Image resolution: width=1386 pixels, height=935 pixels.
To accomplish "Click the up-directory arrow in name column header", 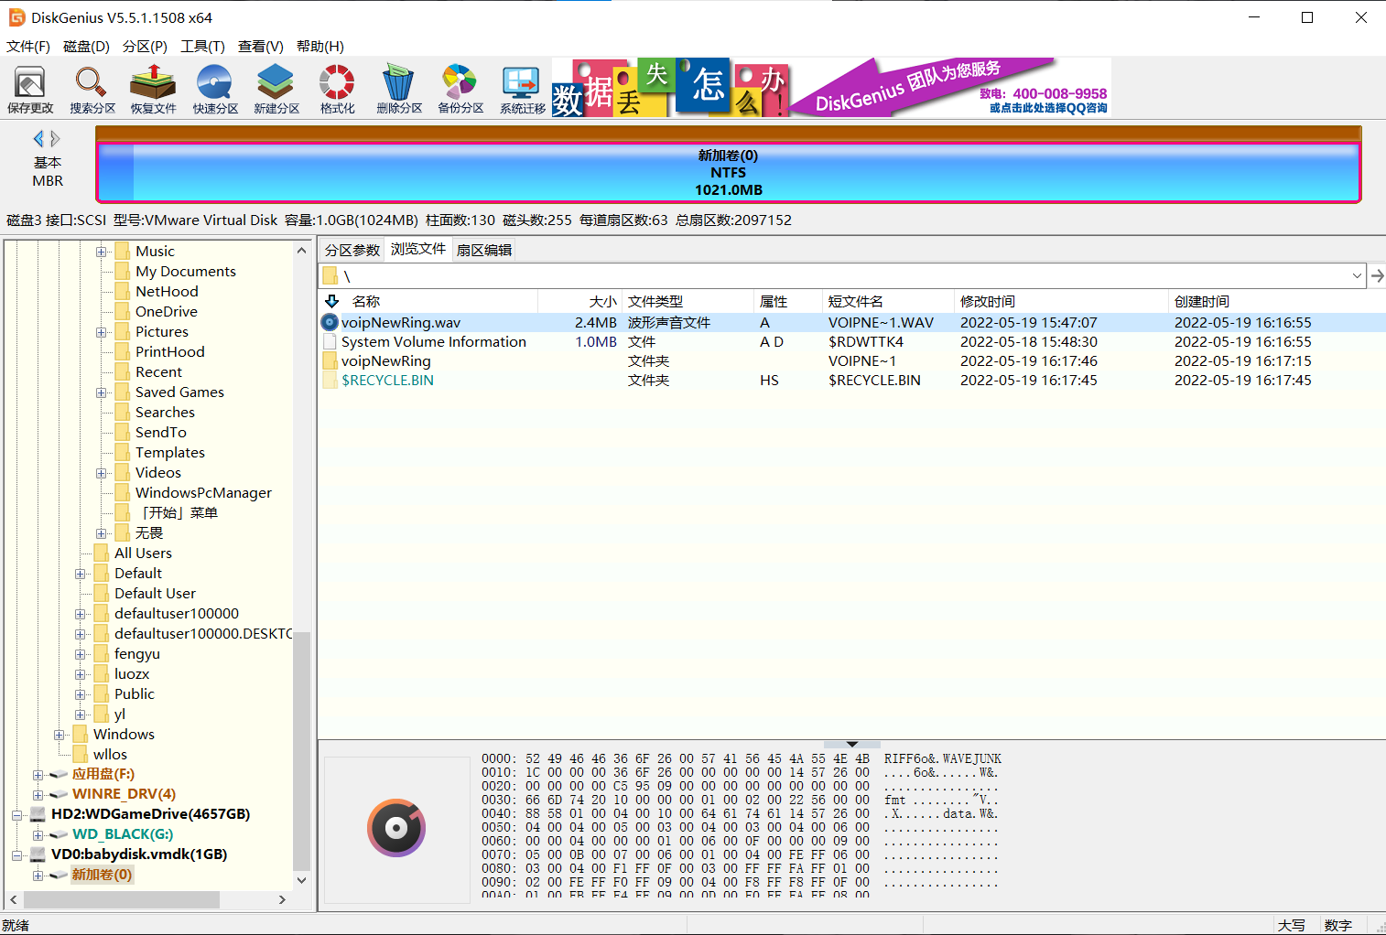I will click(x=331, y=301).
